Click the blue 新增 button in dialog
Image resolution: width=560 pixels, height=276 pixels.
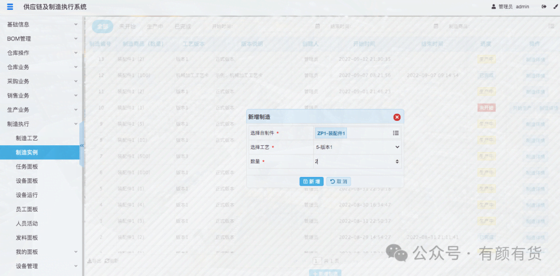pos(311,182)
